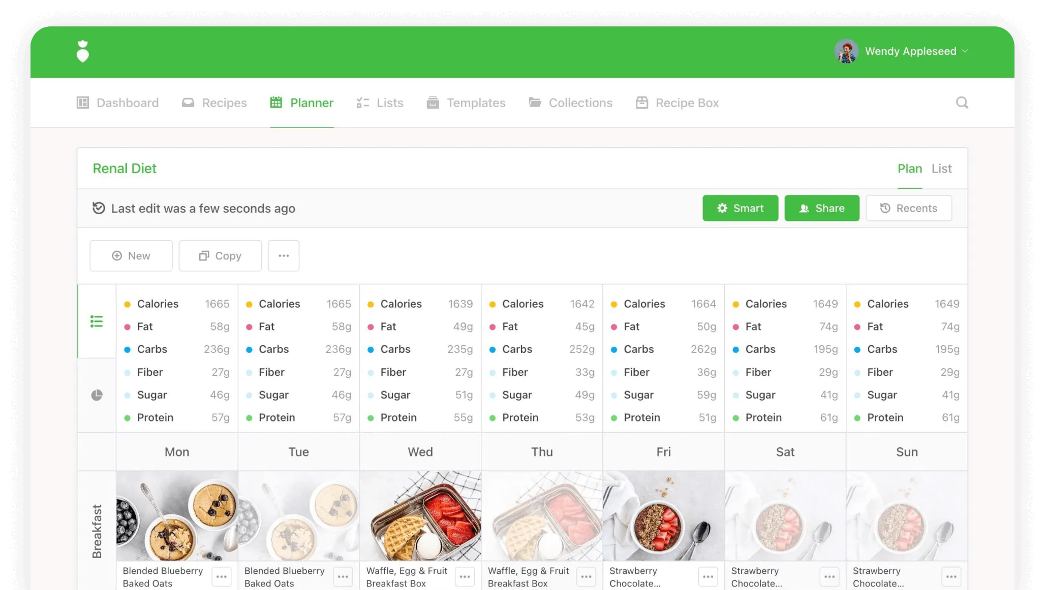Switch to nutrition list view icon
This screenshot has height=590, width=1045.
97,321
